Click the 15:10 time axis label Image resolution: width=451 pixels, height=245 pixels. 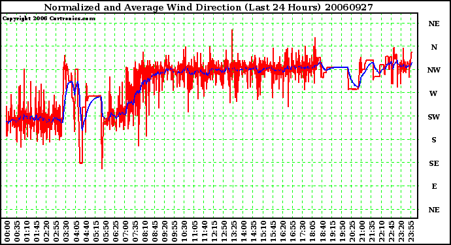coord(263,231)
